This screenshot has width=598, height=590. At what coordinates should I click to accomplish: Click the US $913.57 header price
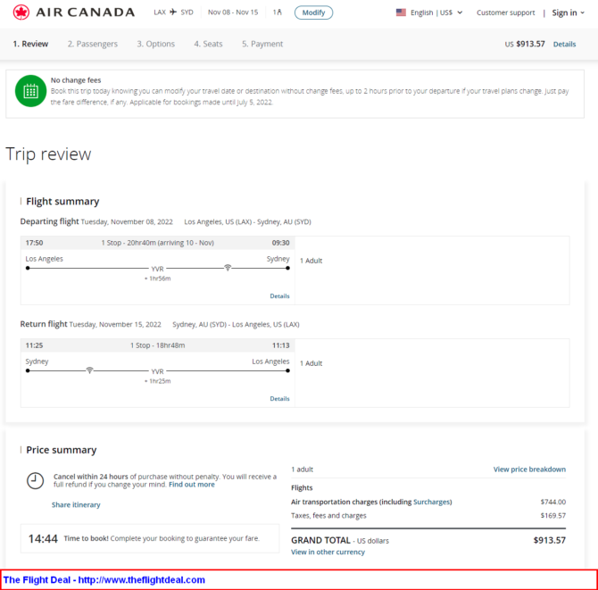(x=525, y=44)
